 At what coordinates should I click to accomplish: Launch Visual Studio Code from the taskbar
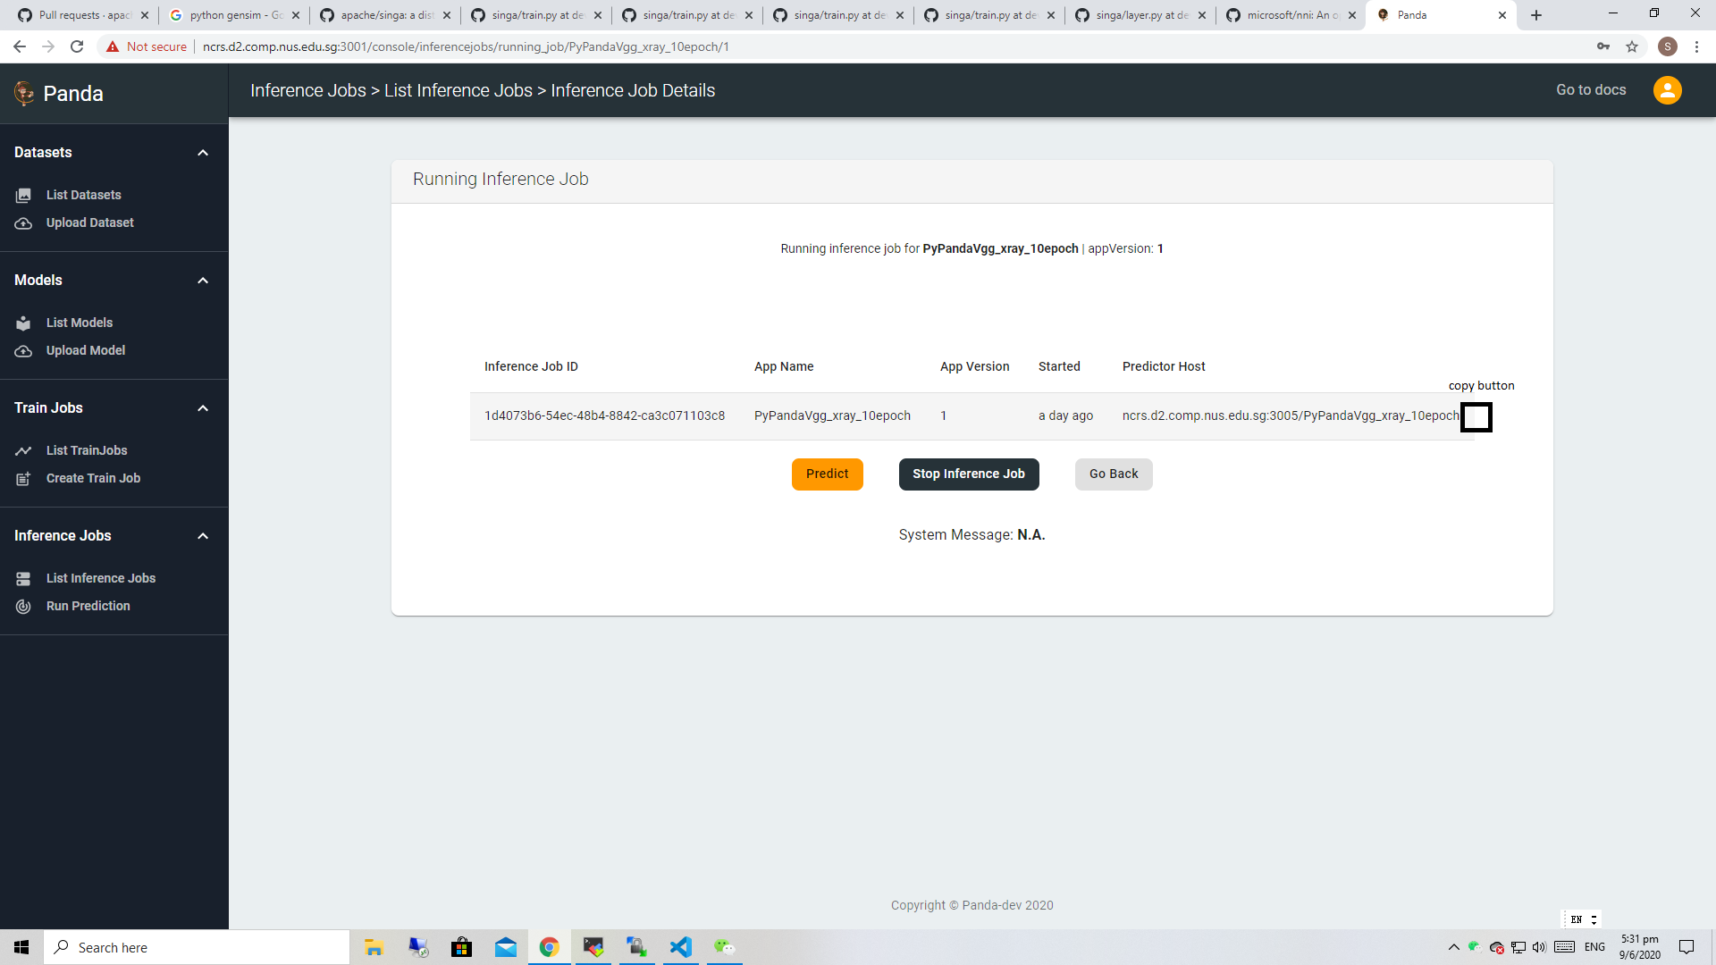681,946
